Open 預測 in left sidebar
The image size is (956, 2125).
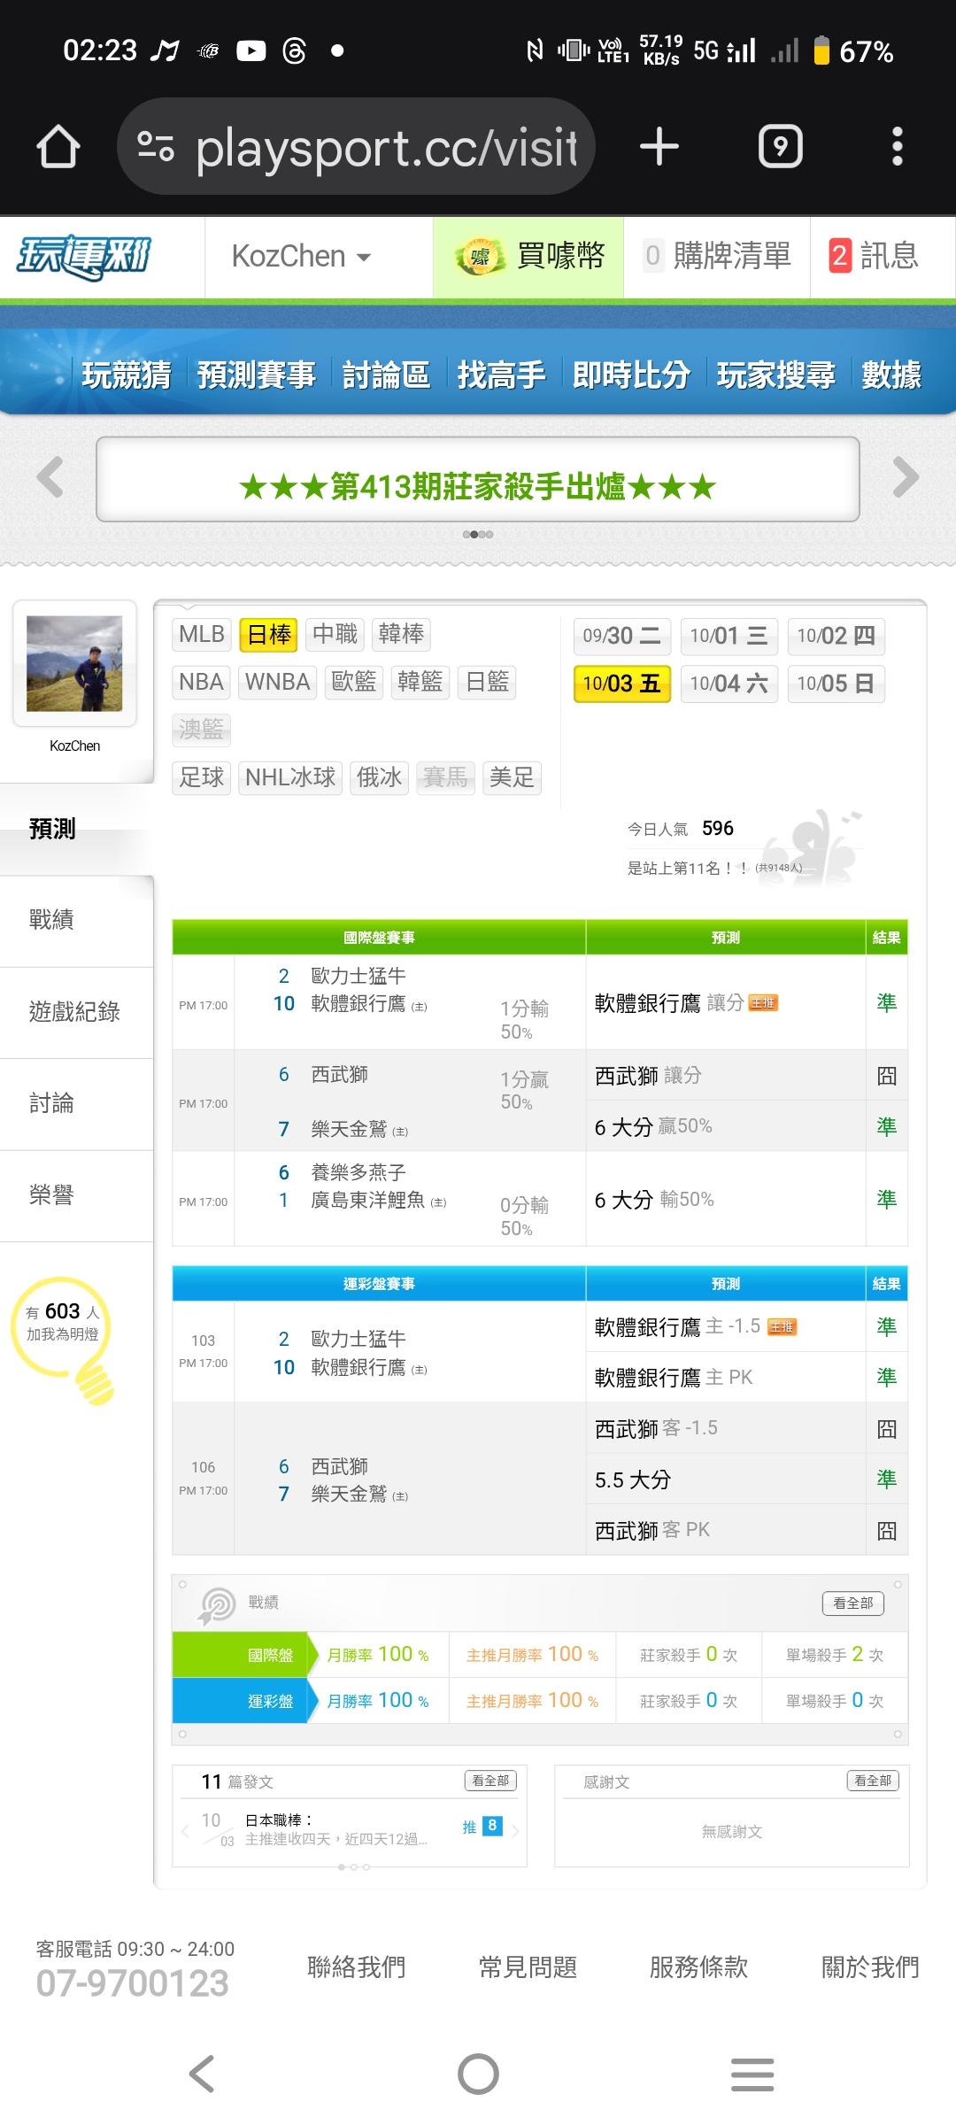point(76,829)
